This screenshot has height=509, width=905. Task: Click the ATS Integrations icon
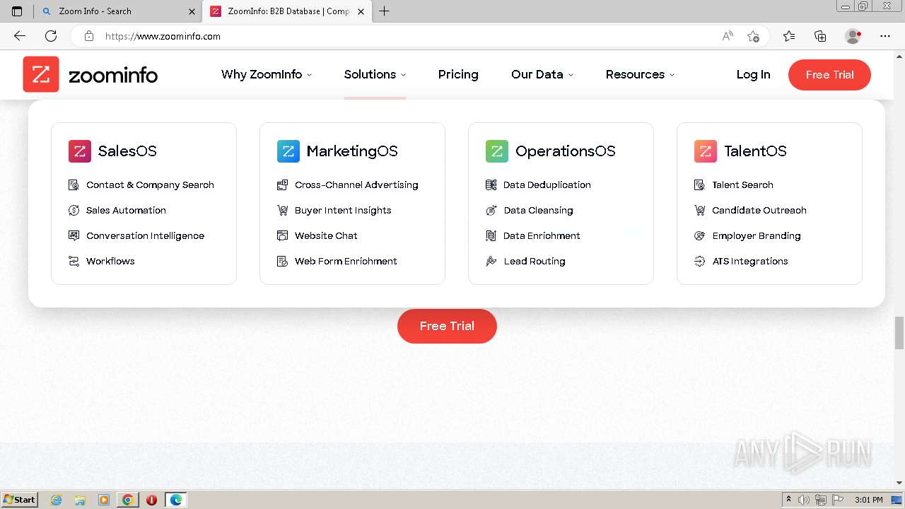[x=699, y=261]
